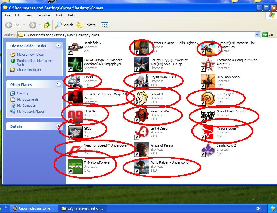Select the Left 4 Dead icon
This screenshot has width=277, height=213.
[x=142, y=133]
